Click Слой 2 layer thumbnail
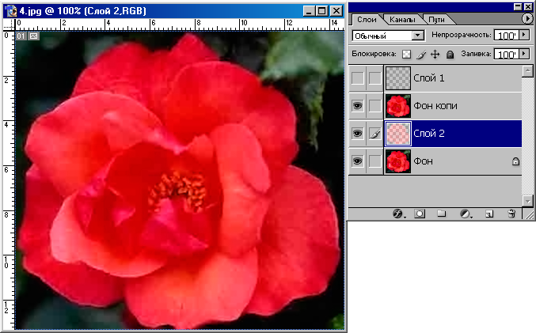 click(398, 134)
